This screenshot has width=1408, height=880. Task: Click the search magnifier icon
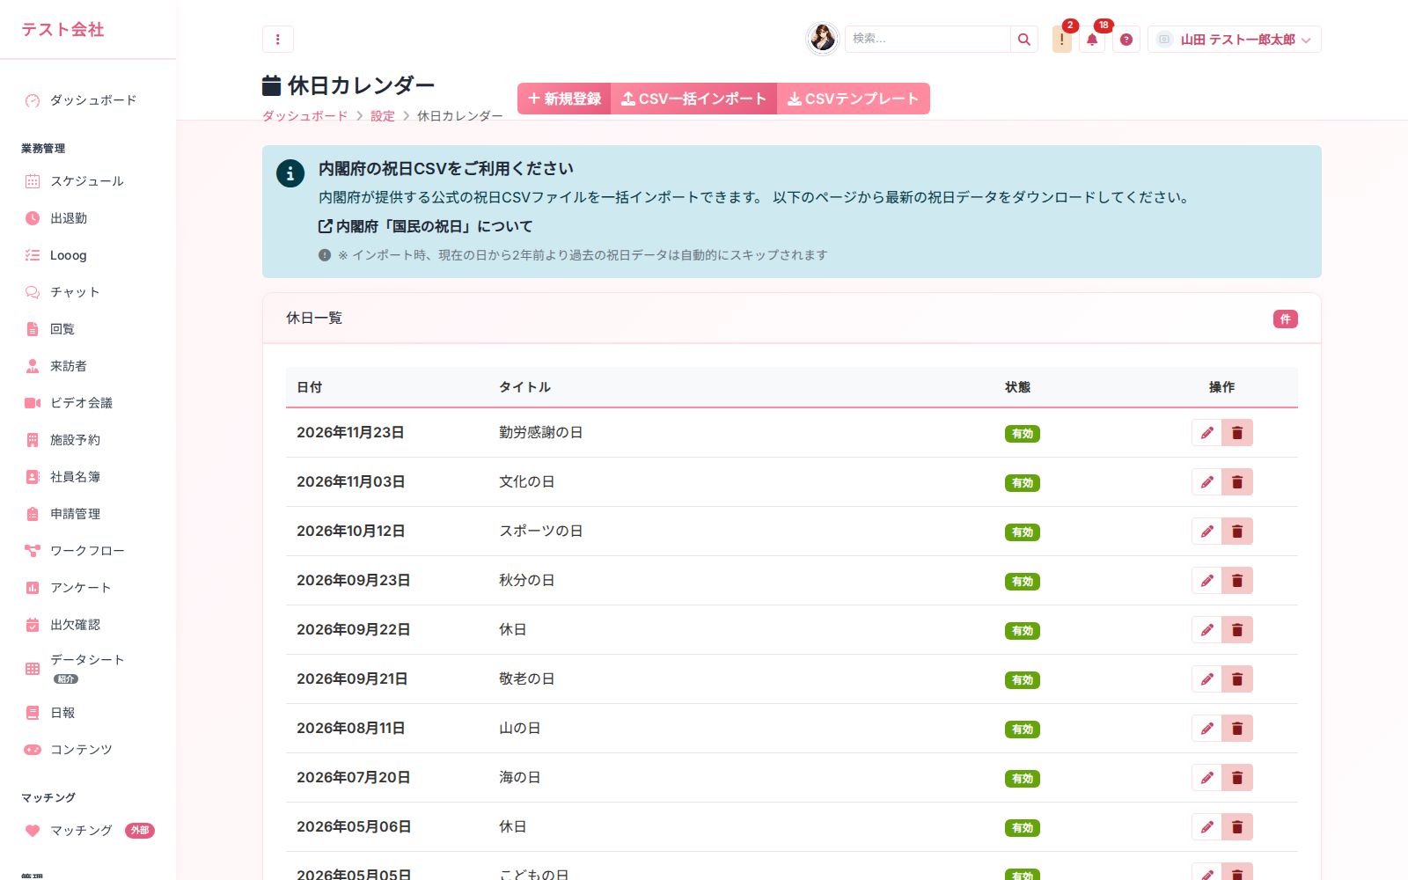(1024, 40)
